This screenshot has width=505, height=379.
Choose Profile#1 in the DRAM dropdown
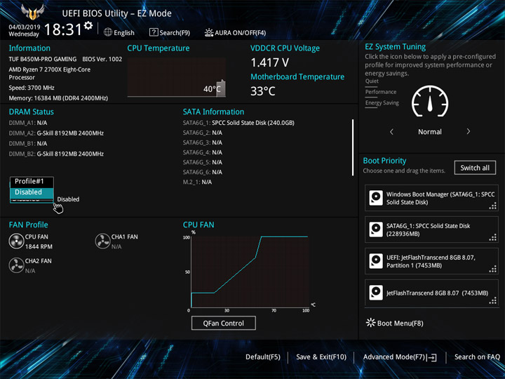32,182
